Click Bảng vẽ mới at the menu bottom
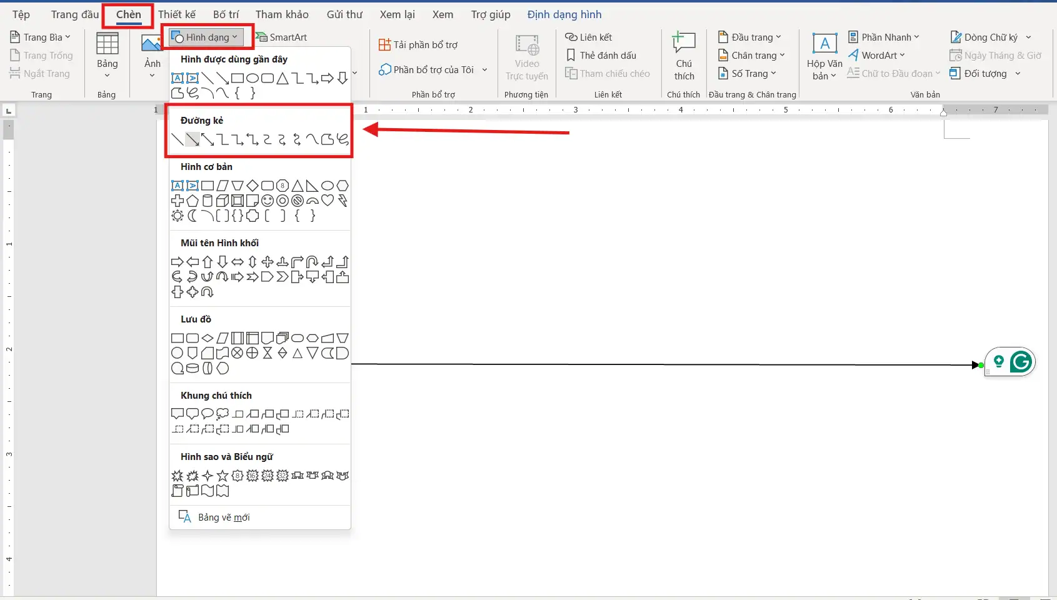1057x600 pixels. (x=223, y=517)
